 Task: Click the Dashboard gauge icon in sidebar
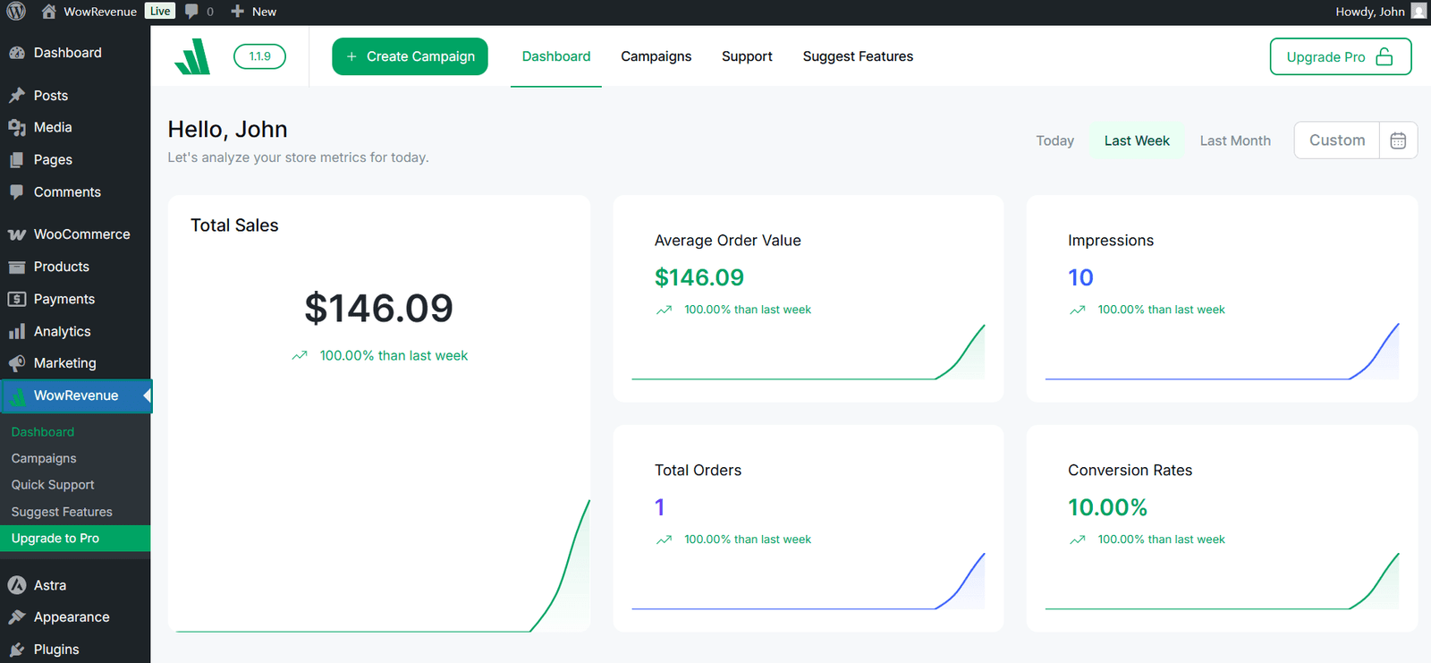tap(17, 53)
